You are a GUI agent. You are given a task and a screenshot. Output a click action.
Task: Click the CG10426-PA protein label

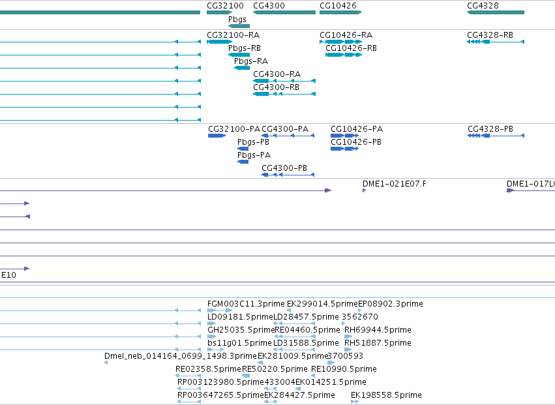tap(357, 129)
